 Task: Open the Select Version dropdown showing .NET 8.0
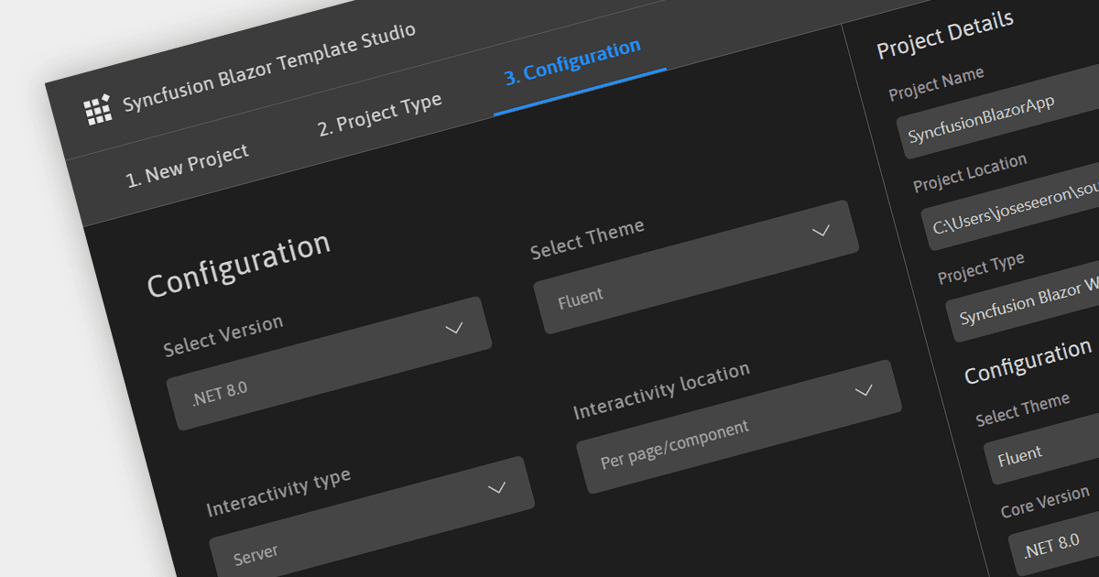coord(330,364)
